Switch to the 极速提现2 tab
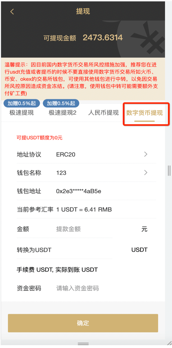 (x=62, y=113)
